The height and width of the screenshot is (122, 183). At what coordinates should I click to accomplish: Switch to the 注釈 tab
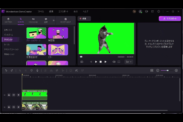(x=46, y=20)
